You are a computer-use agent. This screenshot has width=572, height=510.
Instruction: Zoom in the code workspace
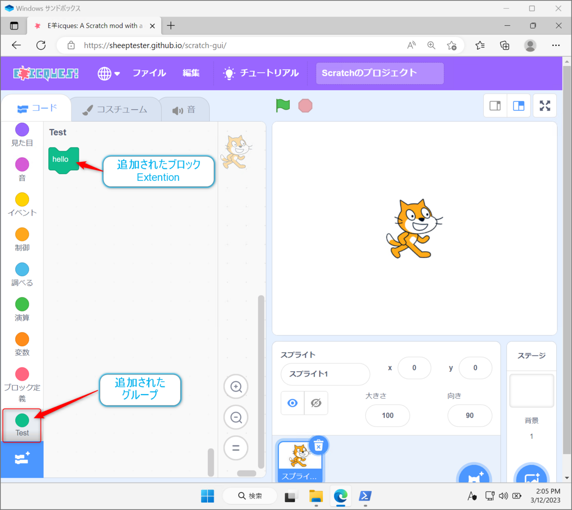click(236, 387)
